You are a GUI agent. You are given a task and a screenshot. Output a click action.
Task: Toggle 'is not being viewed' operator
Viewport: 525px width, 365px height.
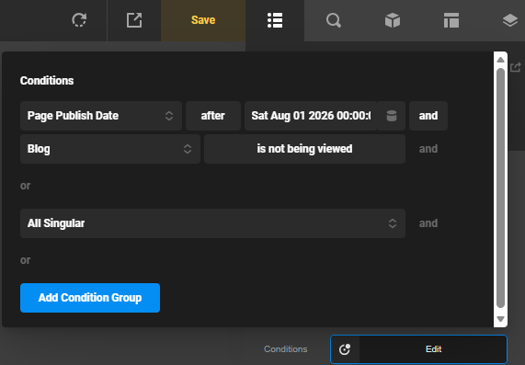coord(304,149)
